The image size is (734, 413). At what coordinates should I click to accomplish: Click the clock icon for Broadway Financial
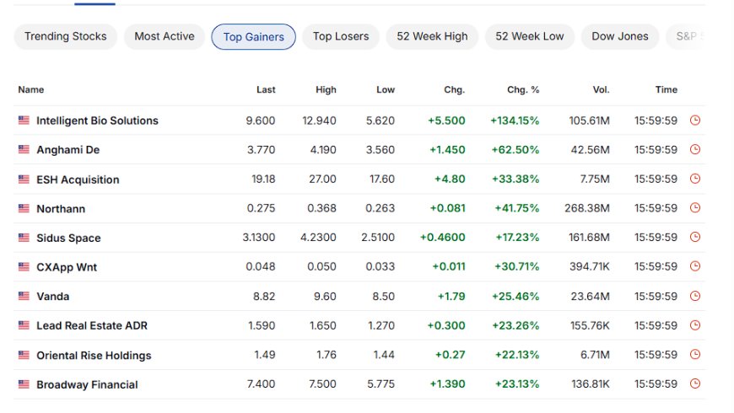(x=695, y=383)
